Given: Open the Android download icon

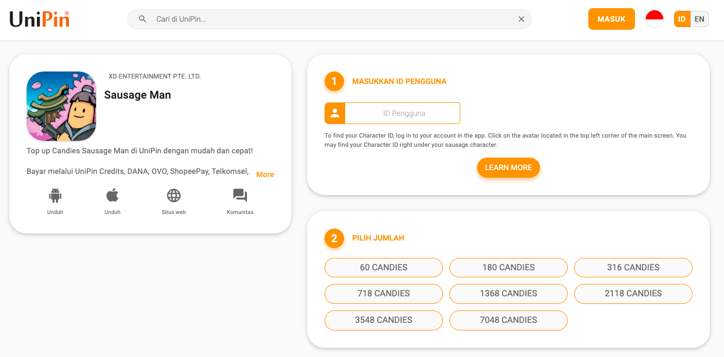Looking at the screenshot, I should tap(55, 196).
